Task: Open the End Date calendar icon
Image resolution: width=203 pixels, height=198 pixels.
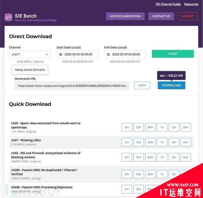Action: coord(108,54)
